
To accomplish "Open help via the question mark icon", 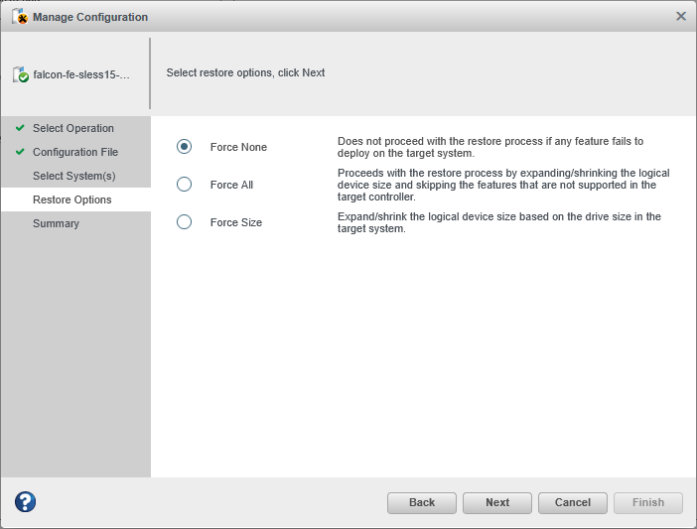I will (25, 502).
